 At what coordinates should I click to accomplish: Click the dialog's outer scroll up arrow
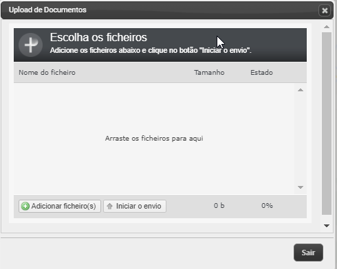tap(327, 27)
